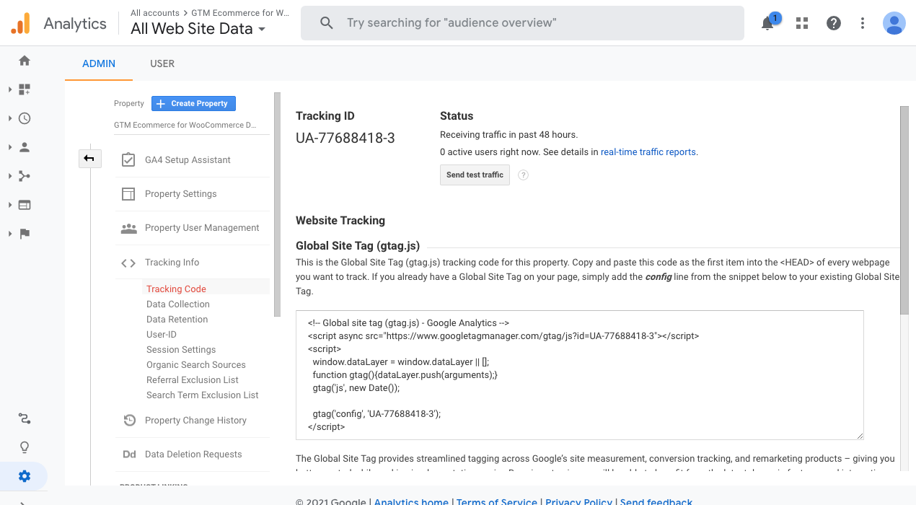Open the Audience person icon
The width and height of the screenshot is (916, 505).
pyautogui.click(x=25, y=147)
